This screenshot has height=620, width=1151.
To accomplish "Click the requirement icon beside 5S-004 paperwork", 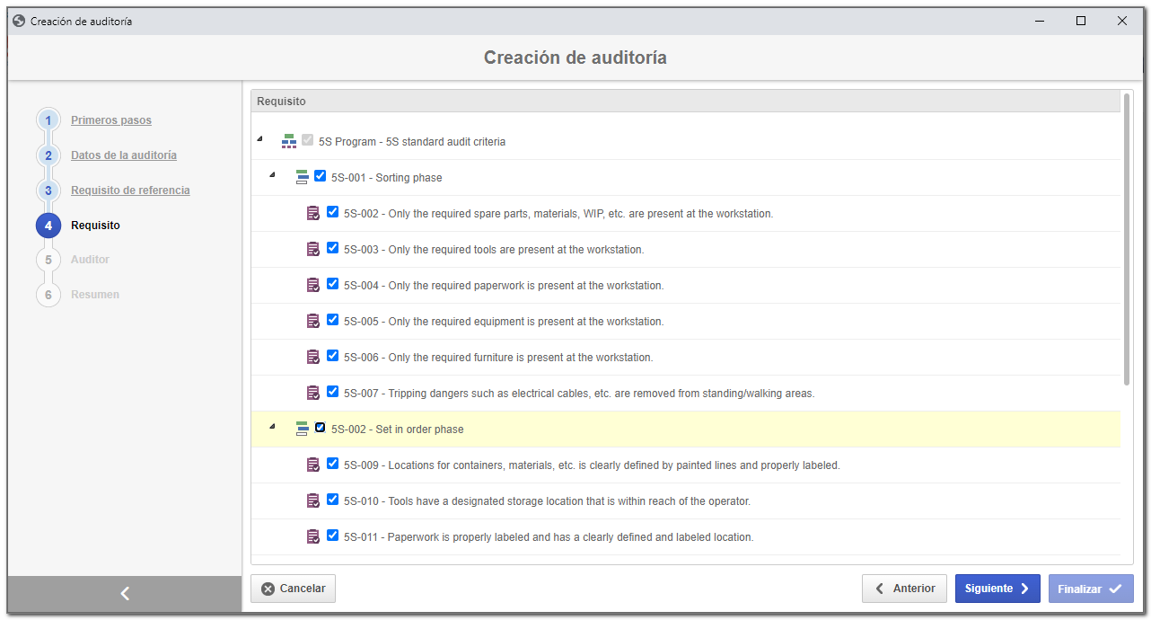I will pyautogui.click(x=313, y=285).
